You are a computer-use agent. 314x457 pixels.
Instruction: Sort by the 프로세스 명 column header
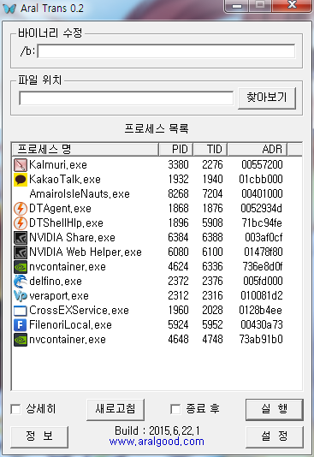click(85, 149)
